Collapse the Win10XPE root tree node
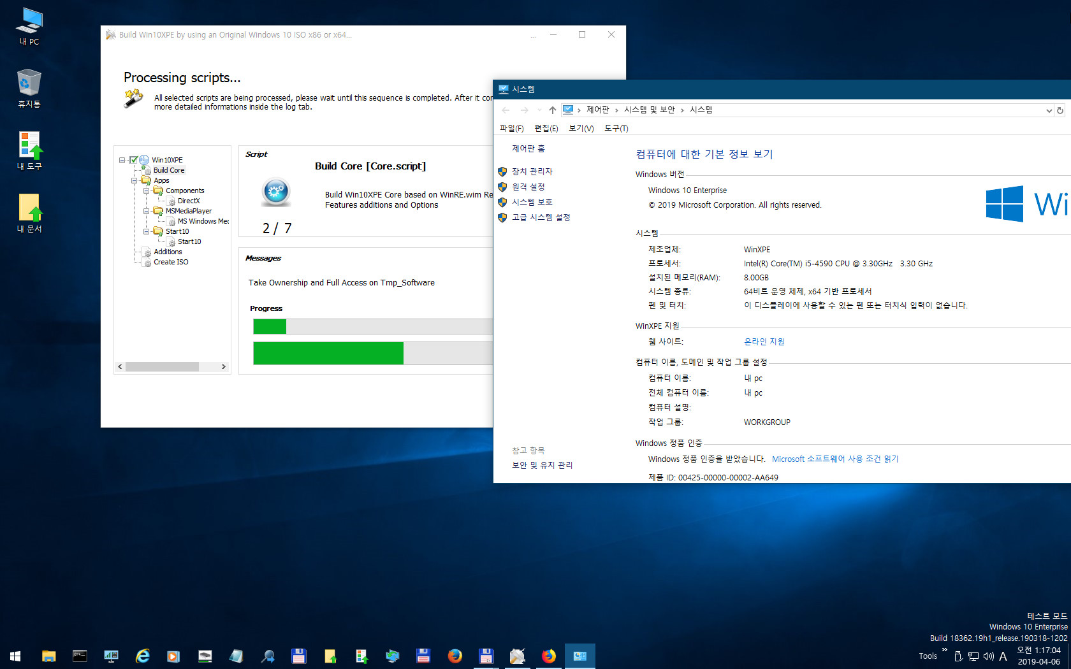The image size is (1071, 669). tap(122, 160)
